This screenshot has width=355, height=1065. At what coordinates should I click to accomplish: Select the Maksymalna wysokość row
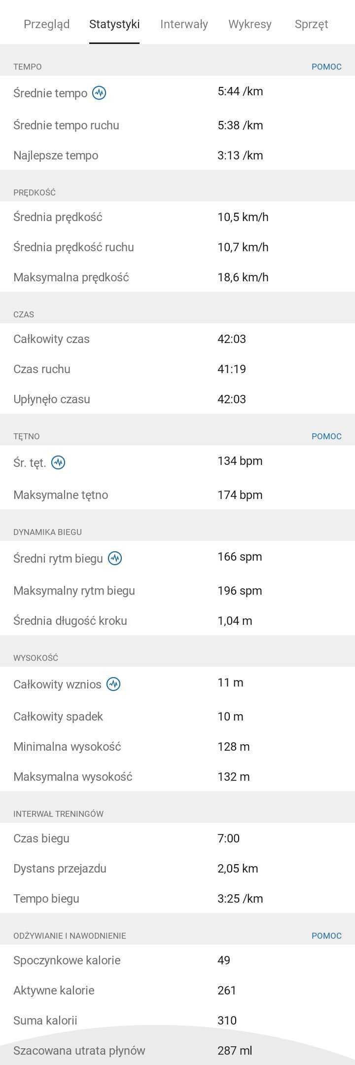177,777
